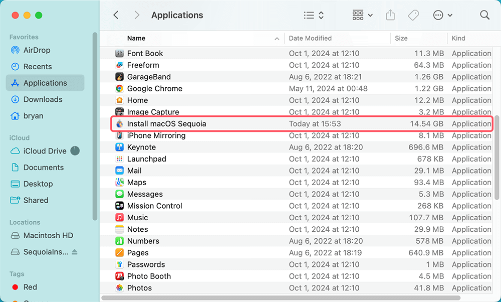Select Downloads in the Favorites sidebar
This screenshot has height=302, width=501.
pos(43,99)
